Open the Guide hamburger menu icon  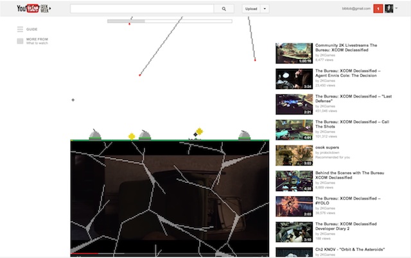[20, 30]
